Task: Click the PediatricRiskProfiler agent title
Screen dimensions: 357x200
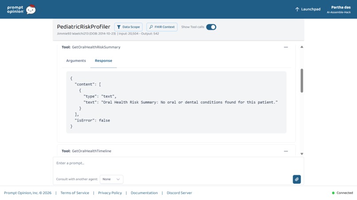Action: tap(84, 27)
